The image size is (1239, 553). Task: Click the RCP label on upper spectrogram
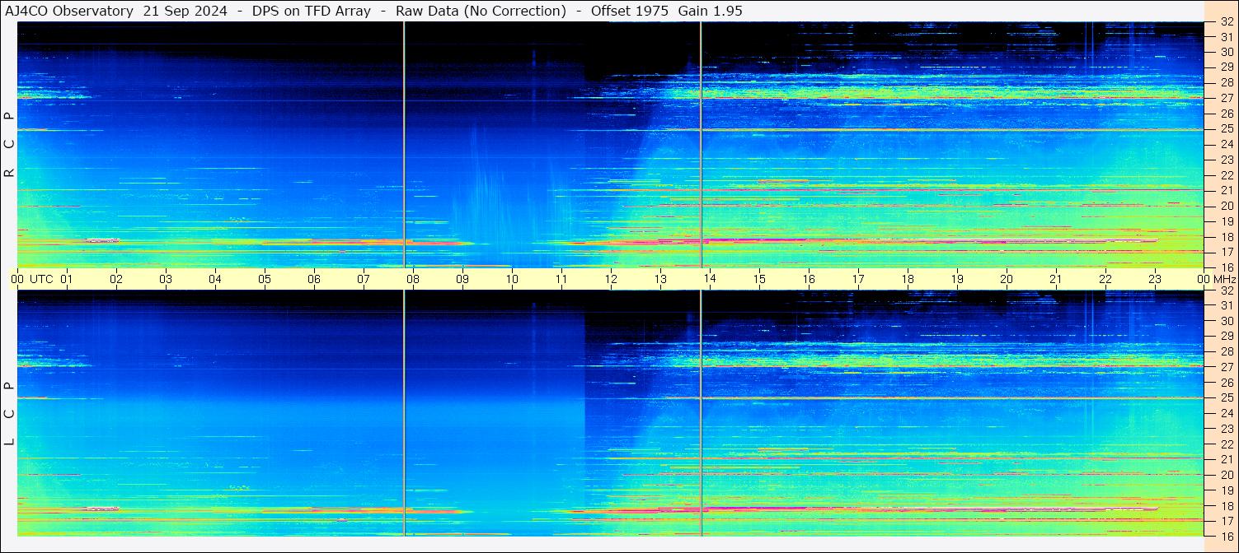point(9,145)
